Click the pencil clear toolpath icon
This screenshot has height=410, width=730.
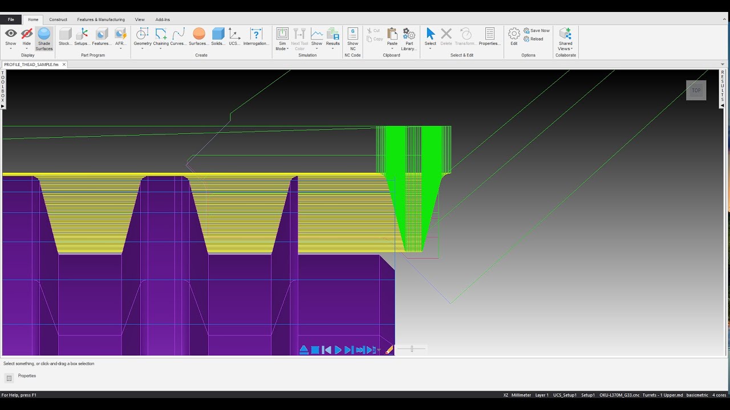pos(390,350)
